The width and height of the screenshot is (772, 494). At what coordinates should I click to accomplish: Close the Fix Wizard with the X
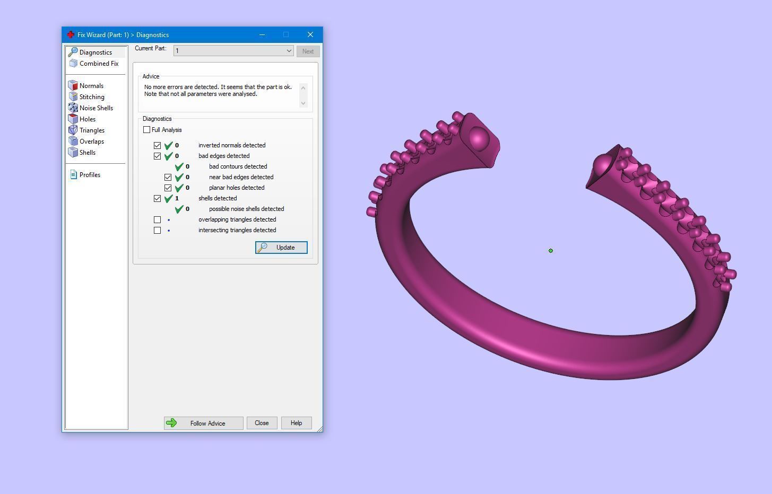tap(310, 34)
